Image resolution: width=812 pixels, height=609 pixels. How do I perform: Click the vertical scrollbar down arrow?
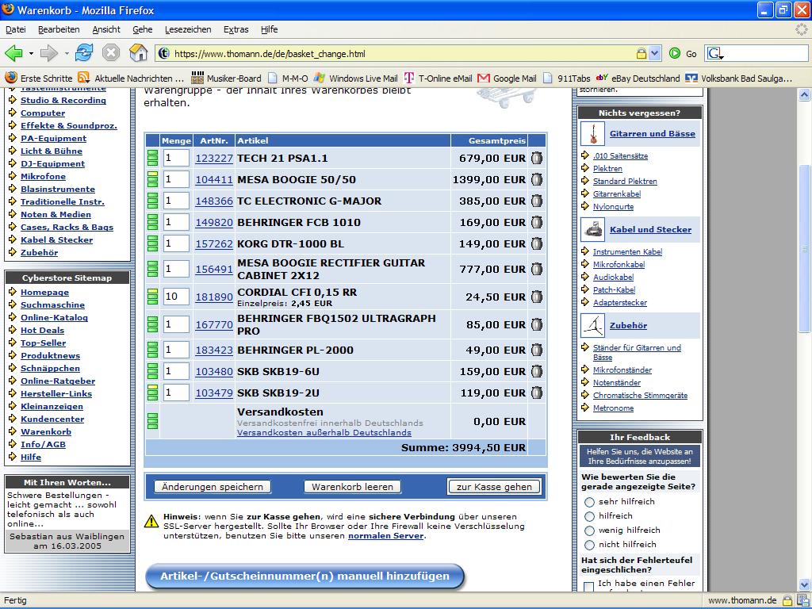tap(804, 585)
